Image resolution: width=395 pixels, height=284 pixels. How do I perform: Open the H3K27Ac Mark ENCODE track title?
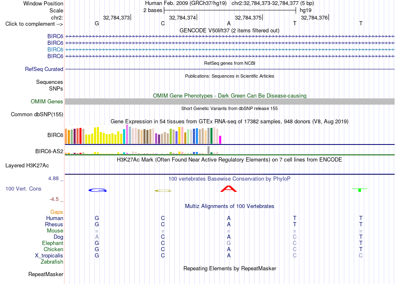point(229,160)
